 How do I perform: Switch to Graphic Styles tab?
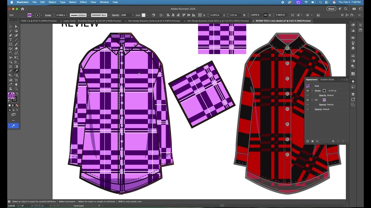point(327,79)
